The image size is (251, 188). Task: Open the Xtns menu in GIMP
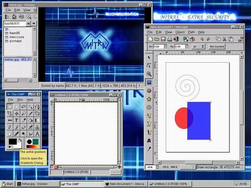pyautogui.click(x=20, y=100)
